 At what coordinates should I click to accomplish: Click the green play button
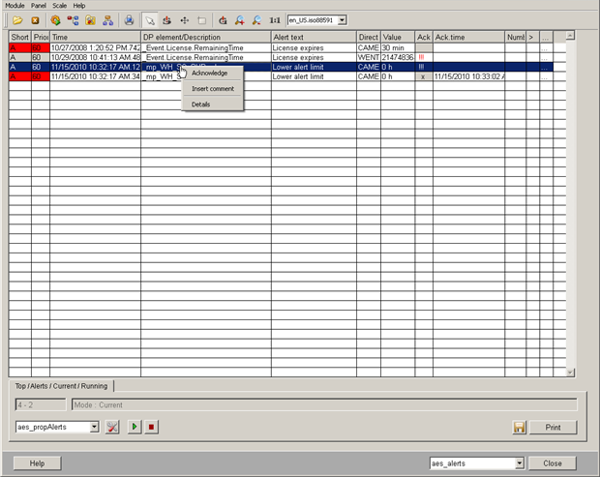tap(135, 427)
